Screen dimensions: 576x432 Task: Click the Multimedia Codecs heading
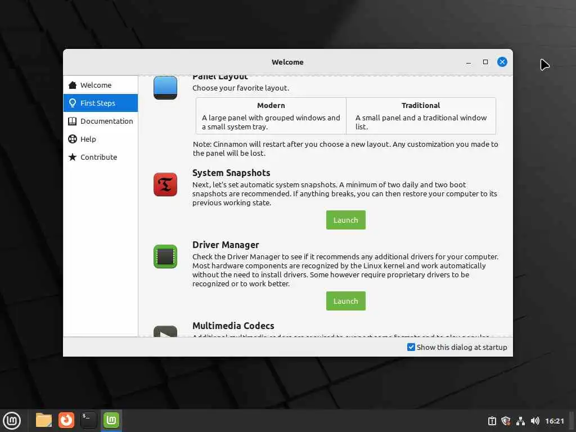click(233, 326)
